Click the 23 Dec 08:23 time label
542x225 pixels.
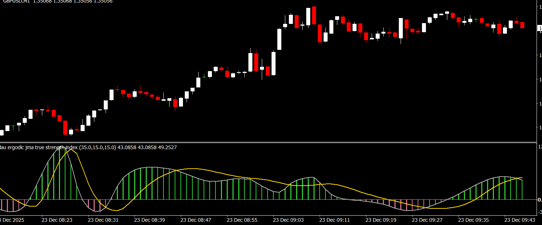(57, 220)
